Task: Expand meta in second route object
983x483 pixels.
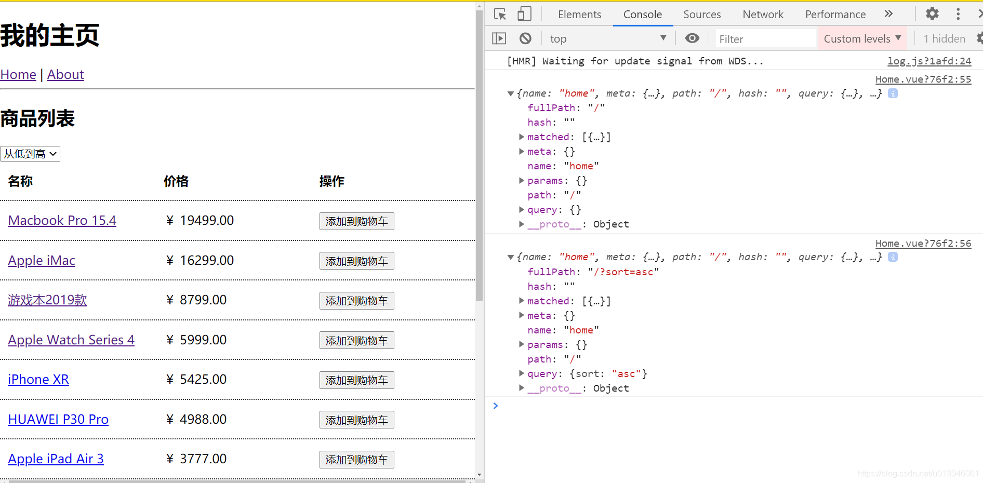Action: coord(522,315)
